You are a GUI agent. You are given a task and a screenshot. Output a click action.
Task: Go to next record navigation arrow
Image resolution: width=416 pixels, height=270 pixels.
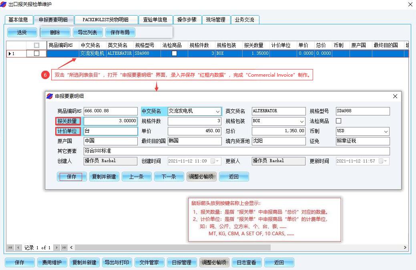(57, 248)
